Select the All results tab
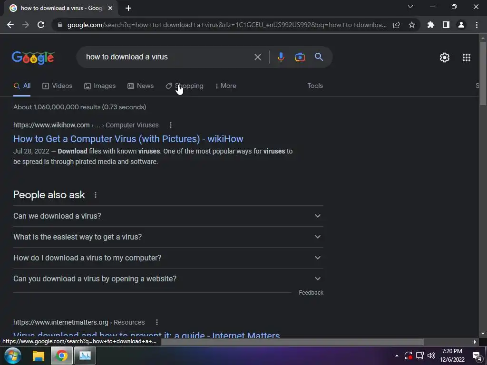Viewport: 487px width, 365px height. [x=22, y=86]
